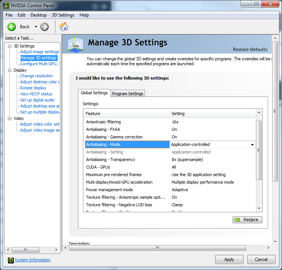Switch to the Program Settings tab

click(127, 94)
